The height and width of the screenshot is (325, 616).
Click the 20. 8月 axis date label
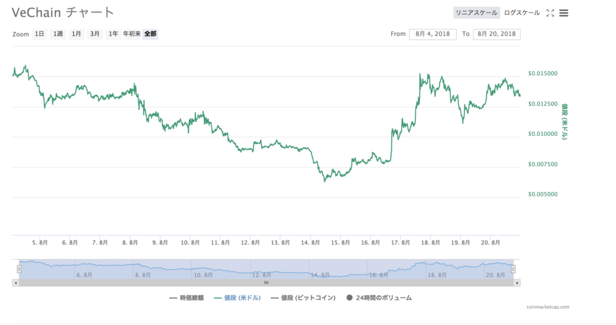click(x=491, y=243)
